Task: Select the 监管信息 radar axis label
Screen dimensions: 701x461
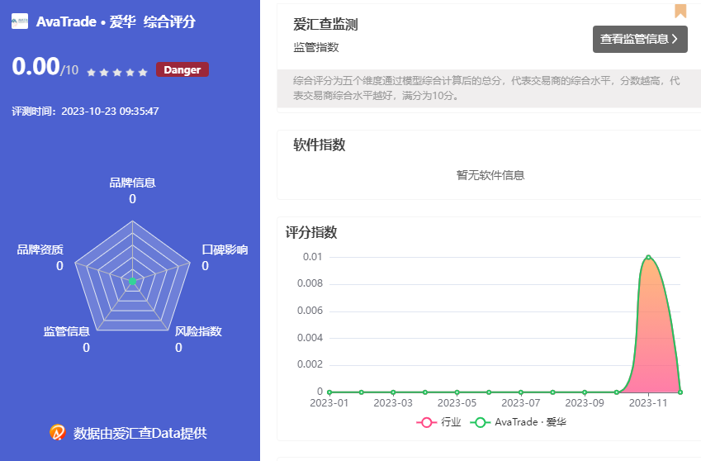Action: coord(67,331)
